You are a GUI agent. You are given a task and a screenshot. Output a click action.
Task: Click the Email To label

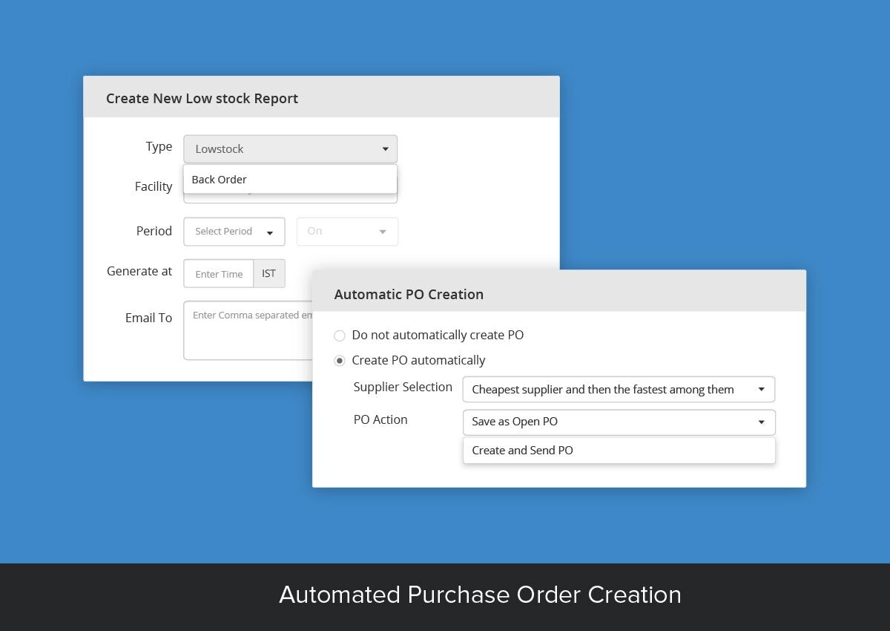[x=148, y=318]
